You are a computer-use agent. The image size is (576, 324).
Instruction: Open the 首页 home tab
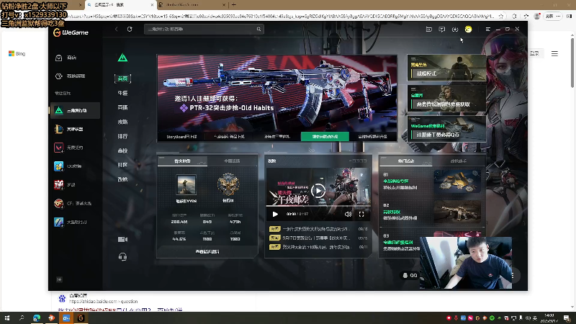tap(122, 78)
